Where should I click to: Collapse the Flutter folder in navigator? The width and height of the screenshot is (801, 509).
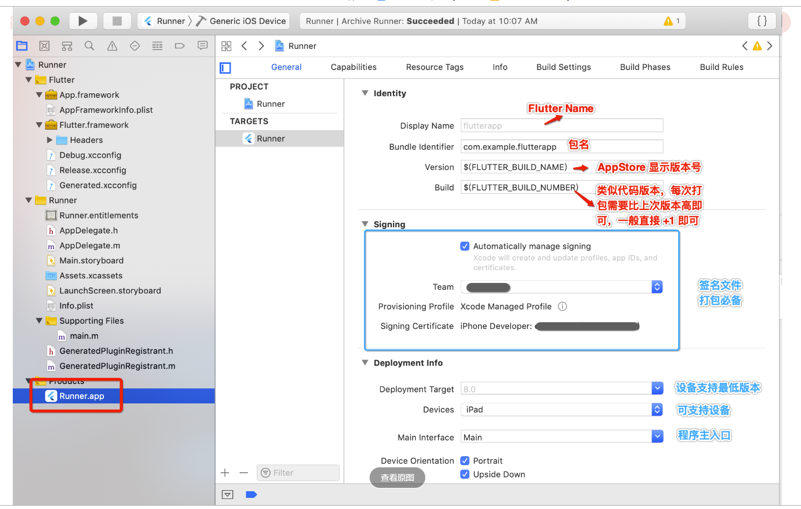coord(28,80)
